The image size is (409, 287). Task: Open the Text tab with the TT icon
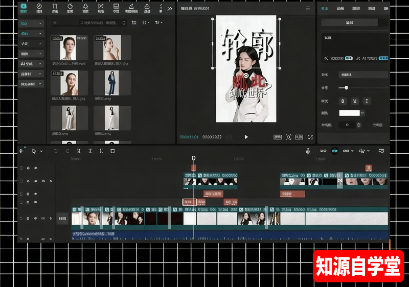[x=55, y=8]
